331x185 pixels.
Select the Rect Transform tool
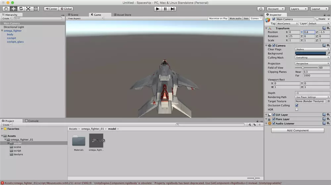click(x=35, y=9)
